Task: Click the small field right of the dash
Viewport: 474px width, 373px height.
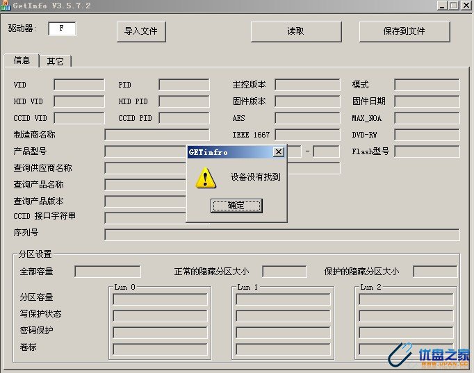Action: point(326,151)
